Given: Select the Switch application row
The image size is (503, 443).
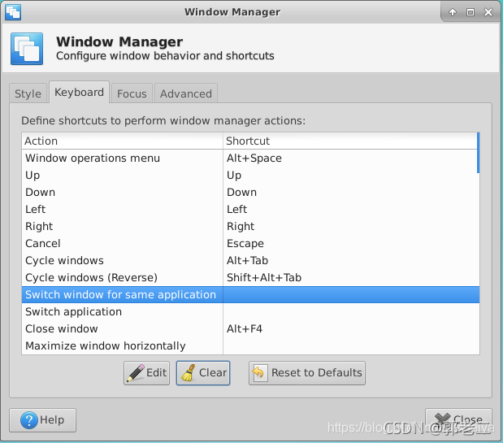Looking at the screenshot, I should 250,311.
